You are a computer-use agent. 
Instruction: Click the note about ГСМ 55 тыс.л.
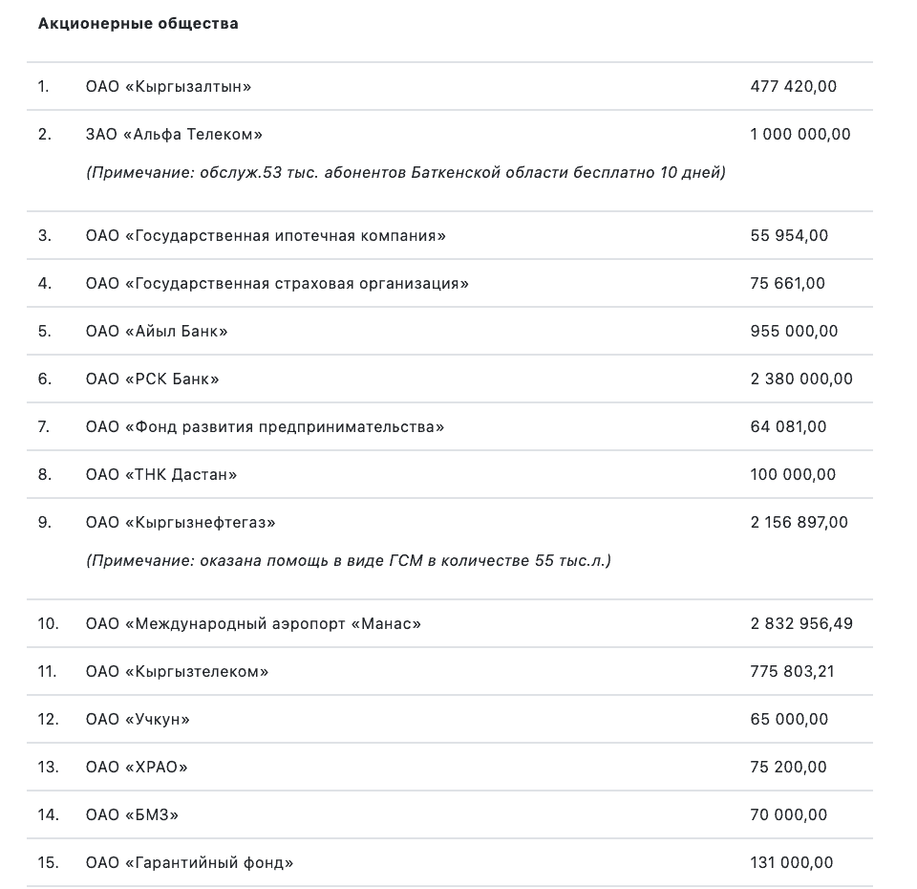(349, 561)
